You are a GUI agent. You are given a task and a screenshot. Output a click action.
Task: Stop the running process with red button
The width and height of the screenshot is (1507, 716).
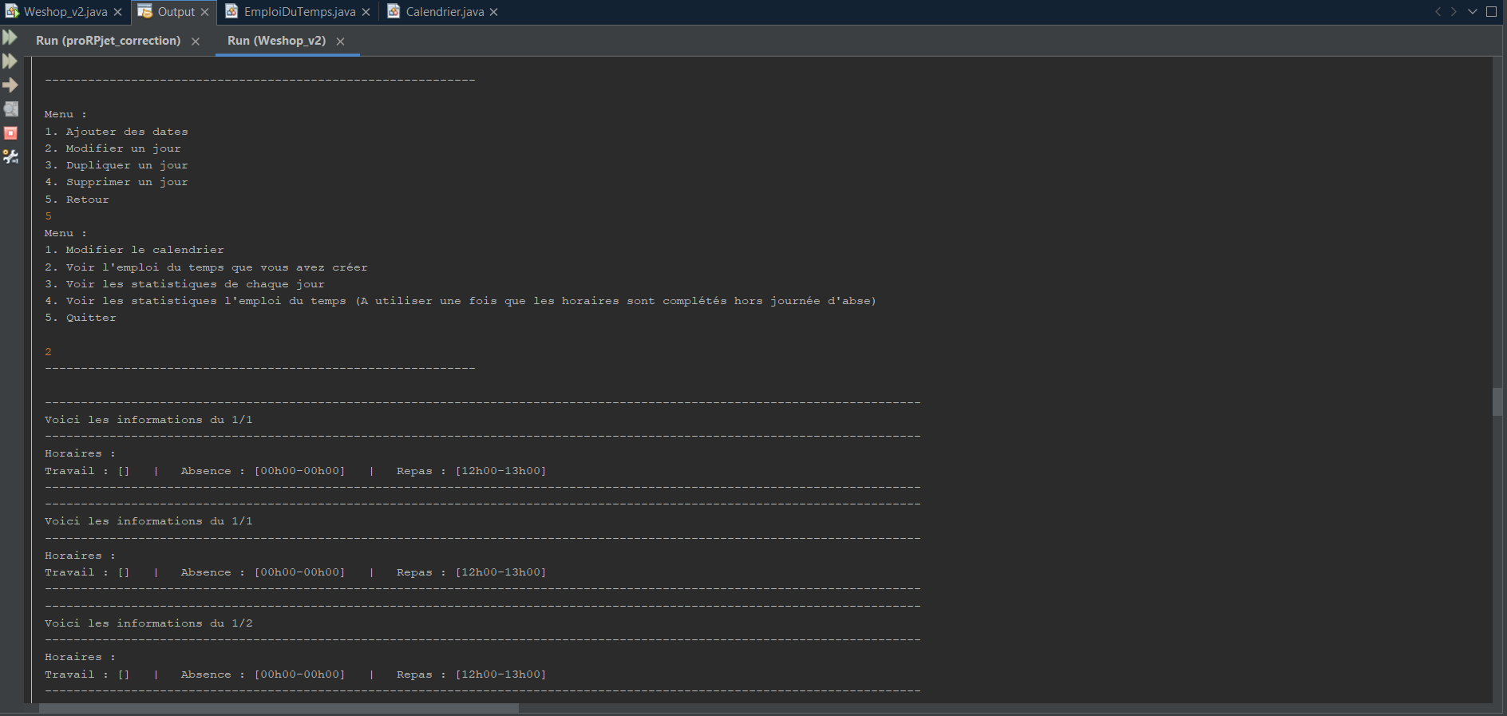pyautogui.click(x=10, y=133)
